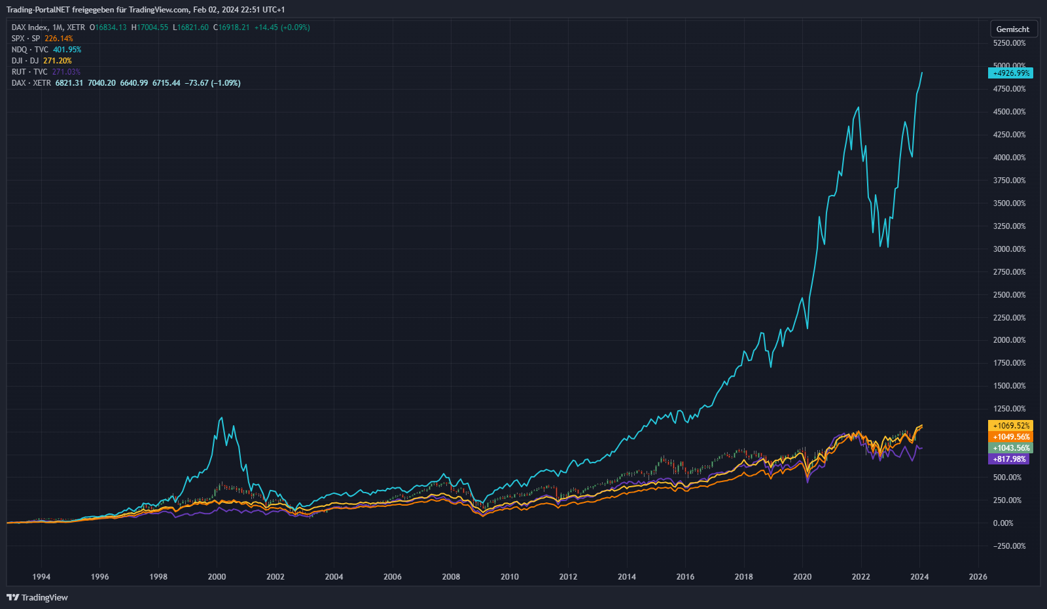Click the 0.00% mark on price scale

pos(1003,523)
